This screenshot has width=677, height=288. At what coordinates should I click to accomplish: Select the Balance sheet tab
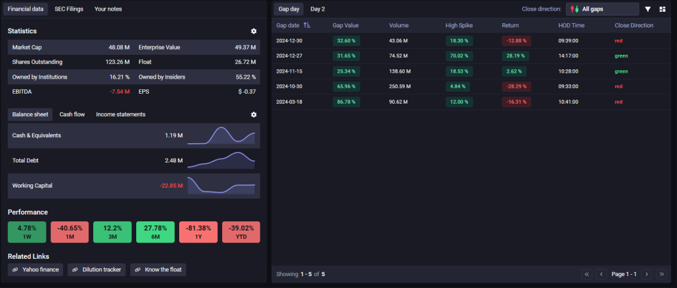[30, 114]
